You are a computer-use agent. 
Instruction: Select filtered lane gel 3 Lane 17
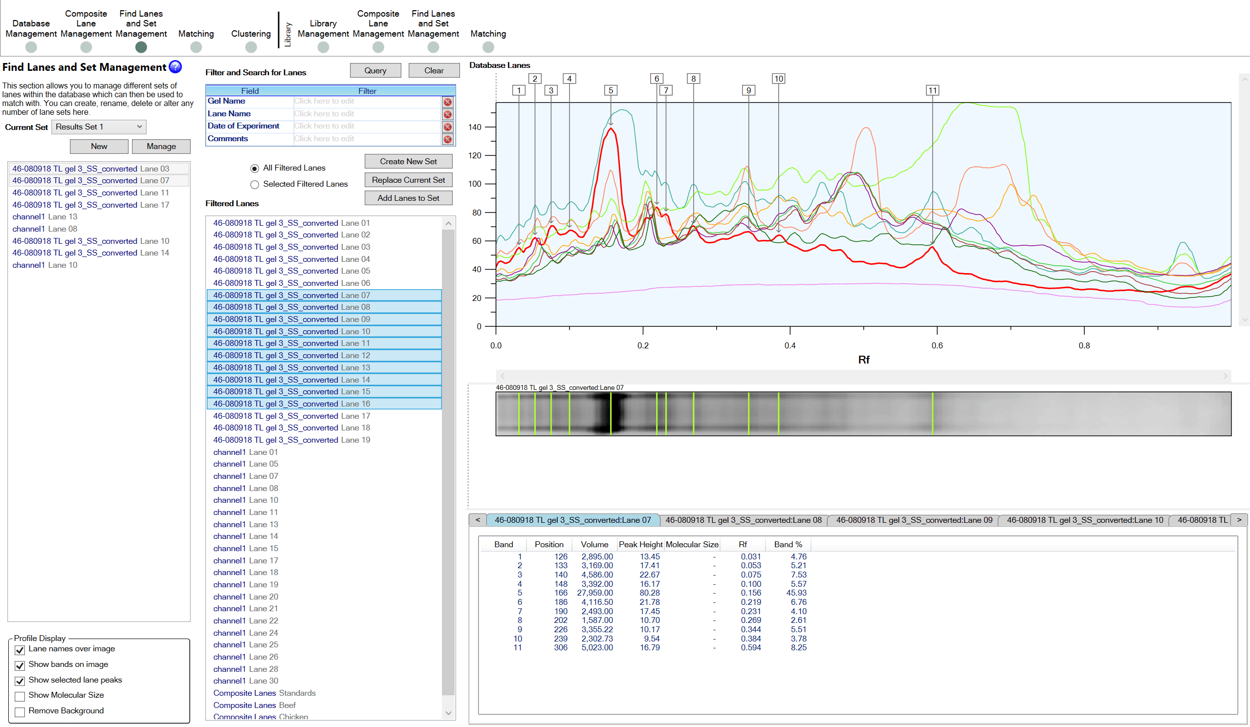(x=325, y=416)
